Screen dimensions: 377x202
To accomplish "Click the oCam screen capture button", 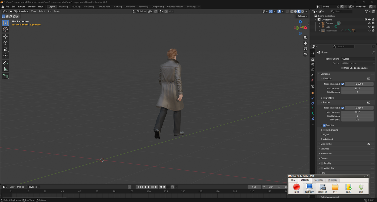I will [309, 188].
